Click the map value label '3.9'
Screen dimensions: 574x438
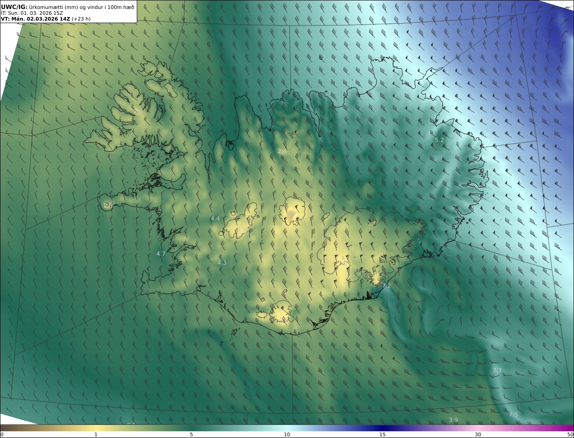[453, 420]
